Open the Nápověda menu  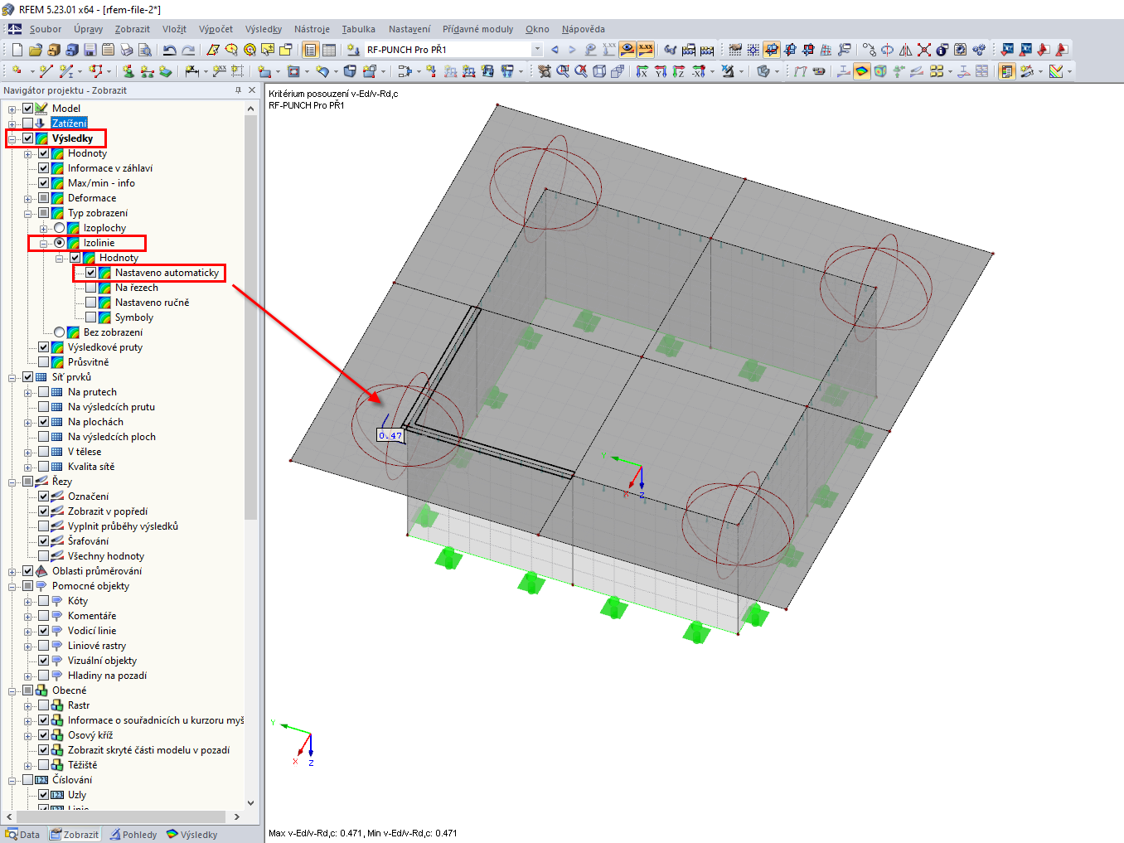click(583, 29)
